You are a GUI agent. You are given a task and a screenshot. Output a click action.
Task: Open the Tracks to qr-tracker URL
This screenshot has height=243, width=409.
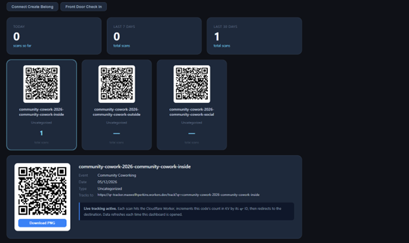tap(178, 195)
